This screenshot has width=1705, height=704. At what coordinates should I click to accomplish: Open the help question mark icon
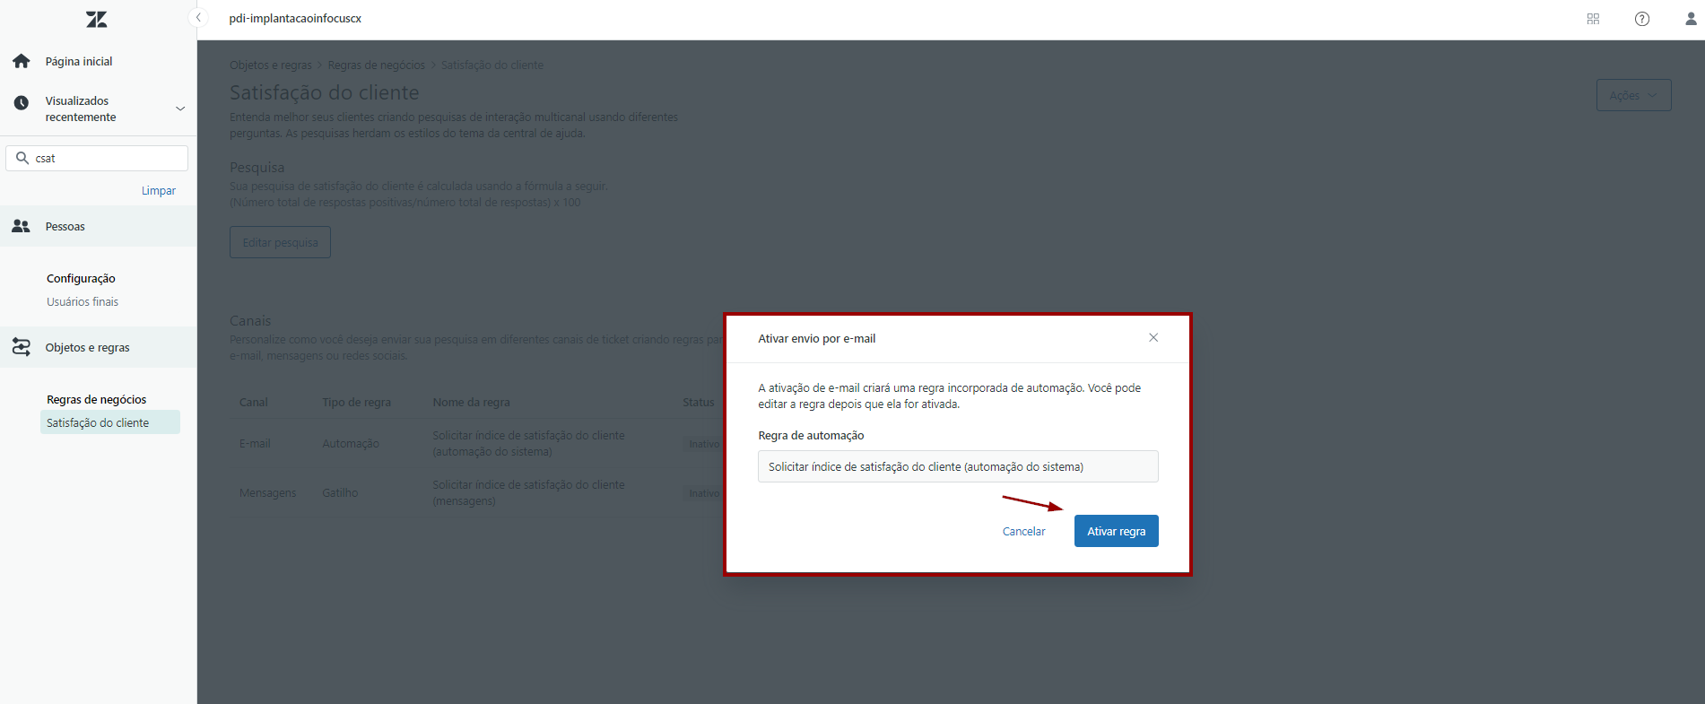coord(1641,19)
